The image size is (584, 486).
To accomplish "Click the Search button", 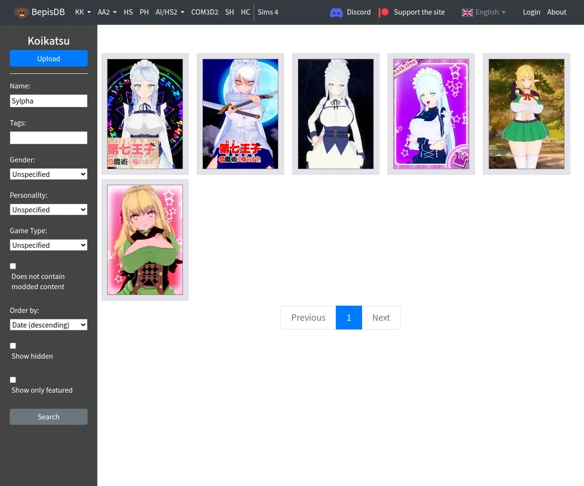I will (49, 417).
